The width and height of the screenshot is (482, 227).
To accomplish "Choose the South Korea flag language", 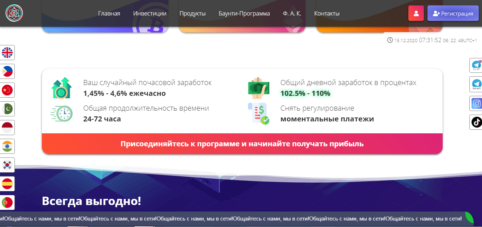I will click(7, 165).
